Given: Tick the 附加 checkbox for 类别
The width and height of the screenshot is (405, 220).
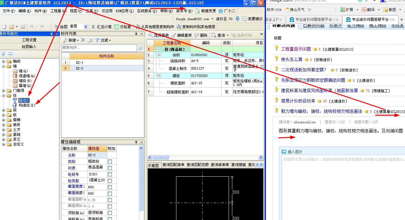Looking at the screenshot, I should [110, 161].
